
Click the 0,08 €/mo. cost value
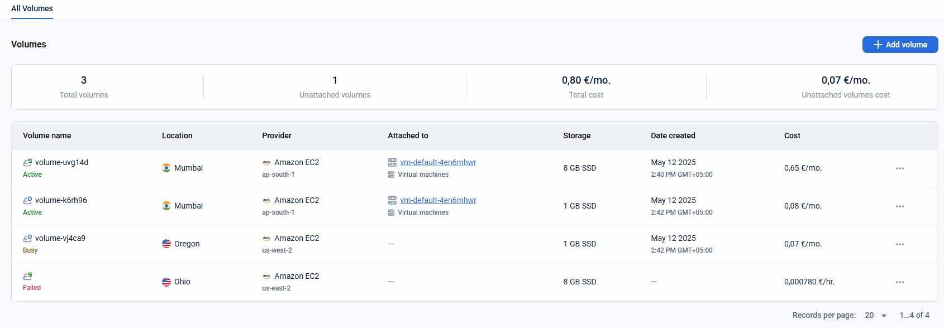(803, 206)
